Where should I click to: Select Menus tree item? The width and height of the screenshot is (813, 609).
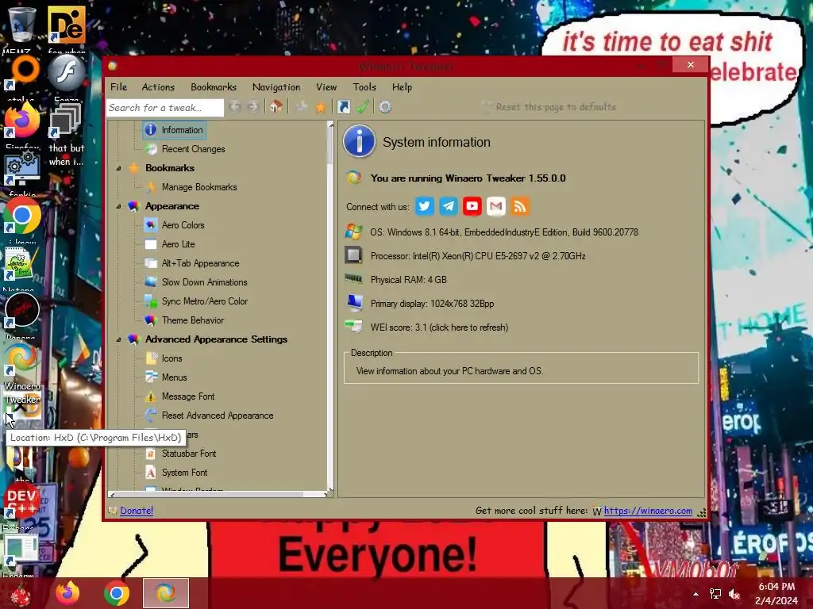(x=174, y=377)
